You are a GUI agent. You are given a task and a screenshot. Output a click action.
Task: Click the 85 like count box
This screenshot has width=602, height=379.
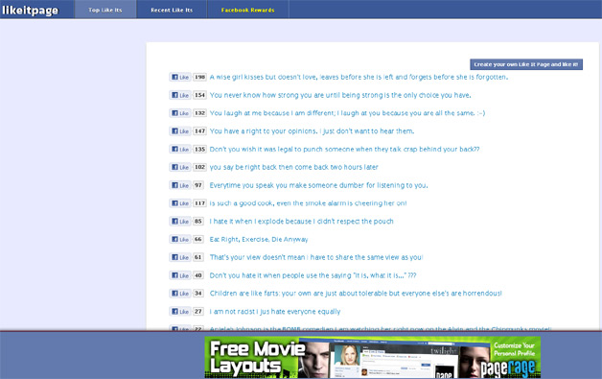[x=198, y=221]
